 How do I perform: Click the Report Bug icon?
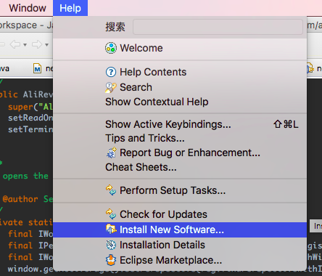pyautogui.click(x=111, y=153)
